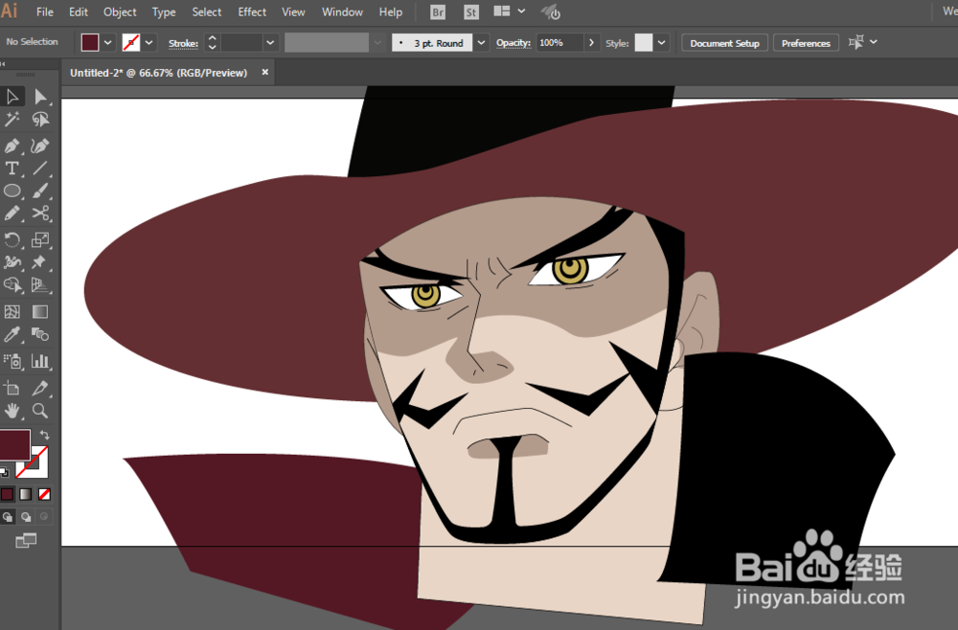Select the Magic Wand tool
The image size is (958, 630).
pos(12,119)
